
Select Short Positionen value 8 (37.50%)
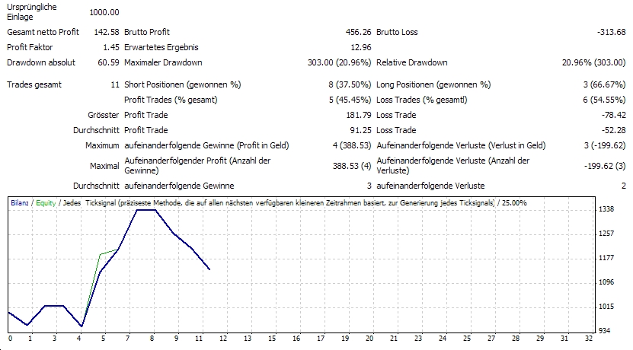[x=350, y=85]
